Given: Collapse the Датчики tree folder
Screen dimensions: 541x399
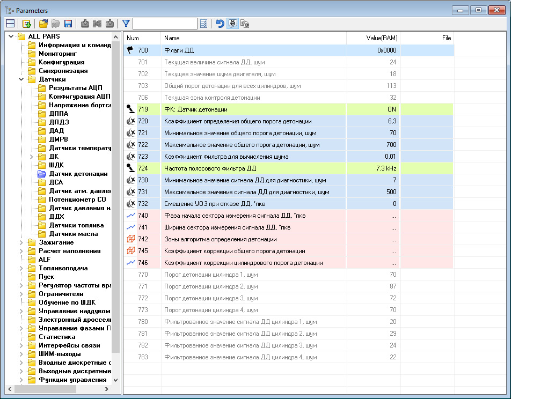Looking at the screenshot, I should tap(21, 79).
